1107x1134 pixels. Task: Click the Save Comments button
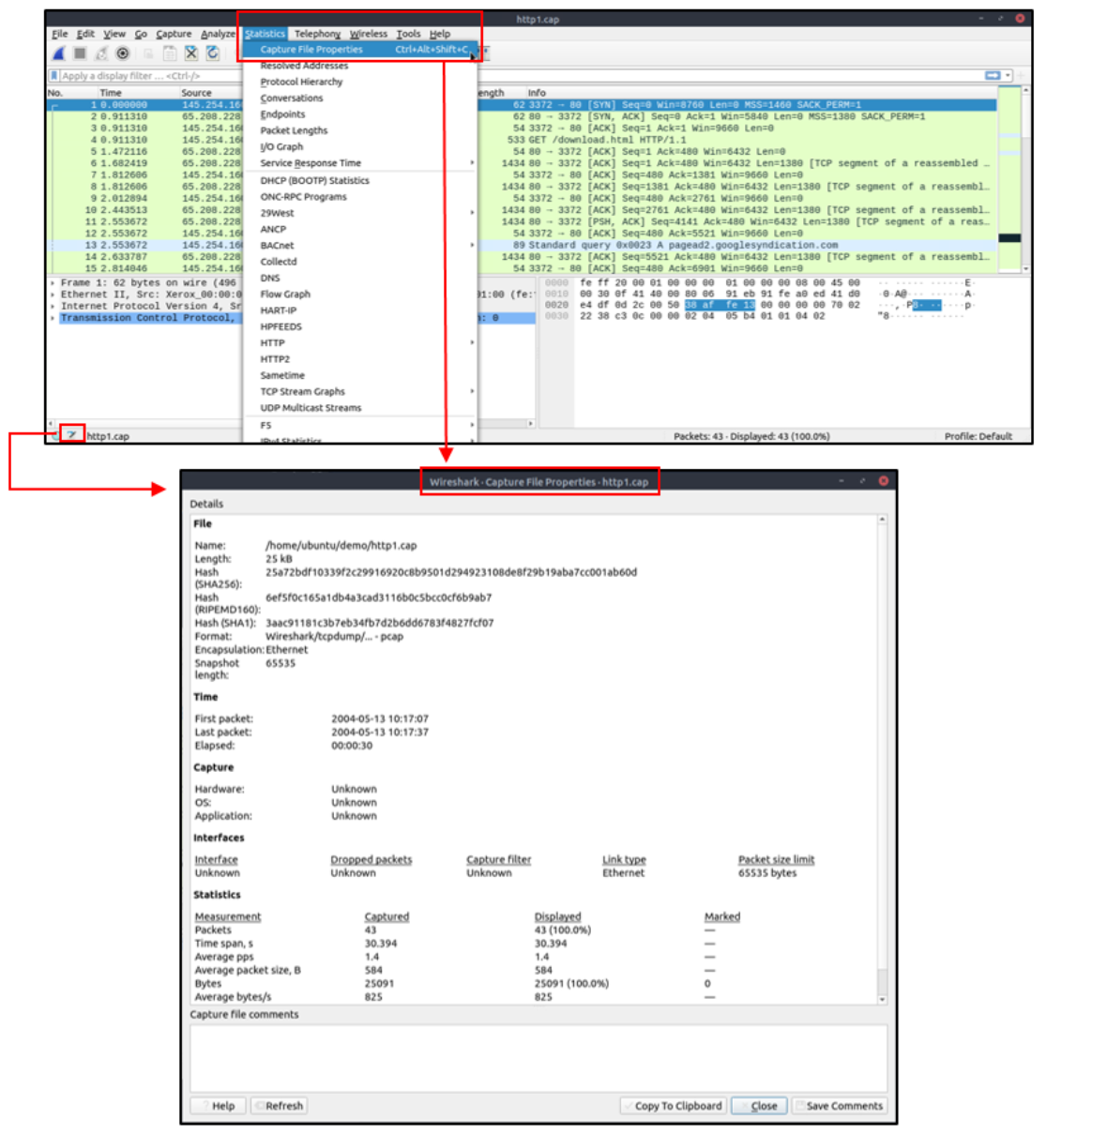[x=839, y=1106]
